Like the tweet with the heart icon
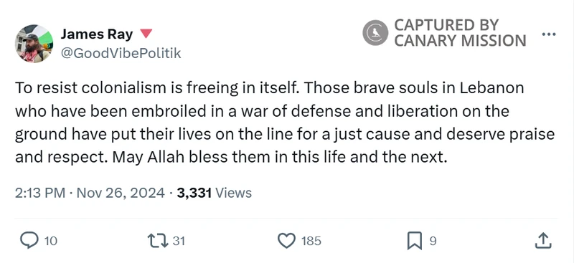The image size is (574, 263). pyautogui.click(x=286, y=241)
